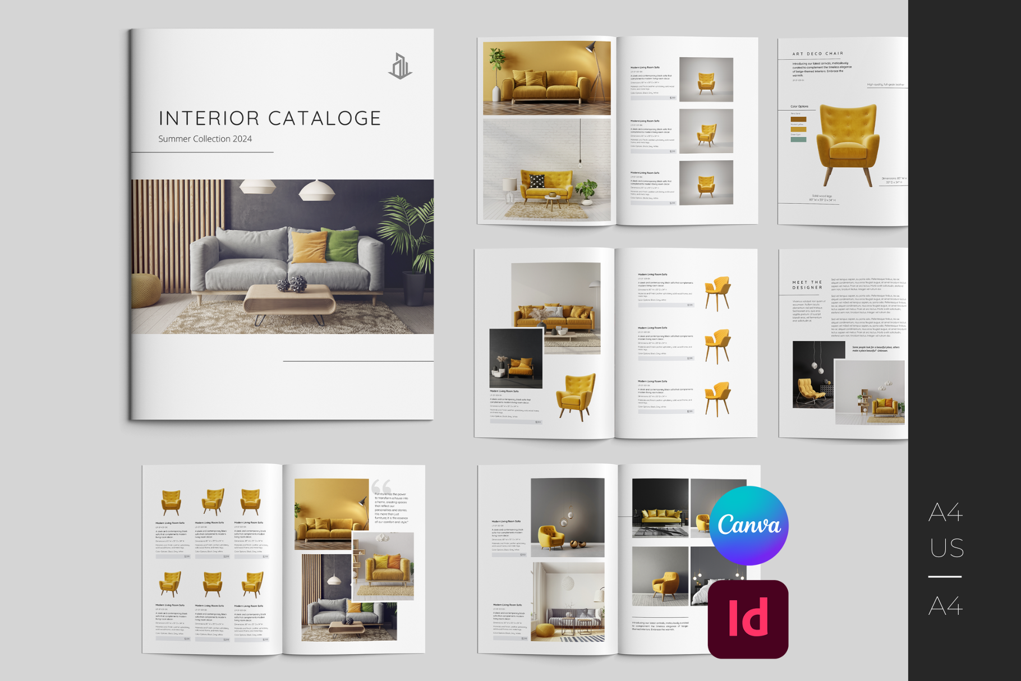Click the MEET THE DESIGNER heading
Screen dimensions: 1021x681
[x=807, y=285]
